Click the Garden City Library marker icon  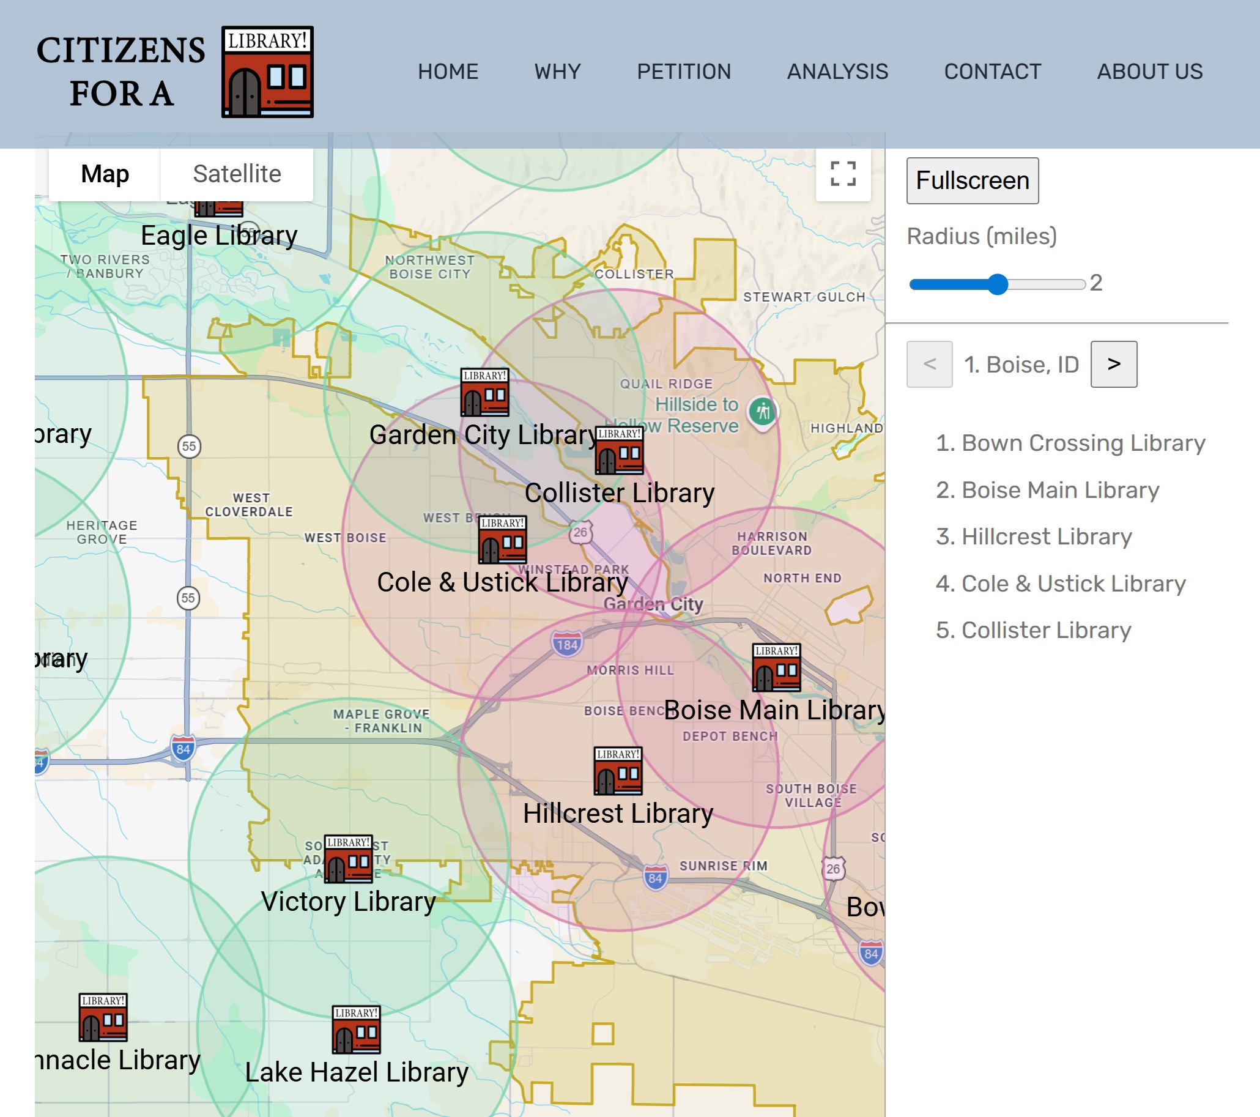point(484,393)
